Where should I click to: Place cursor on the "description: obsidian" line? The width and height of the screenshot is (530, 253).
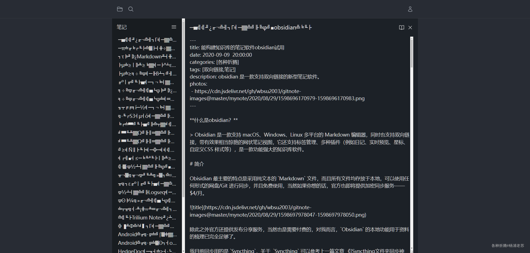[255, 77]
